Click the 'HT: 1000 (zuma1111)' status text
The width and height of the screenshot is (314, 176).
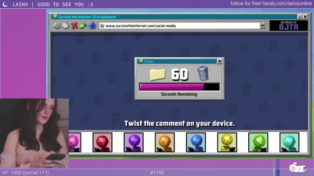click(x=25, y=173)
